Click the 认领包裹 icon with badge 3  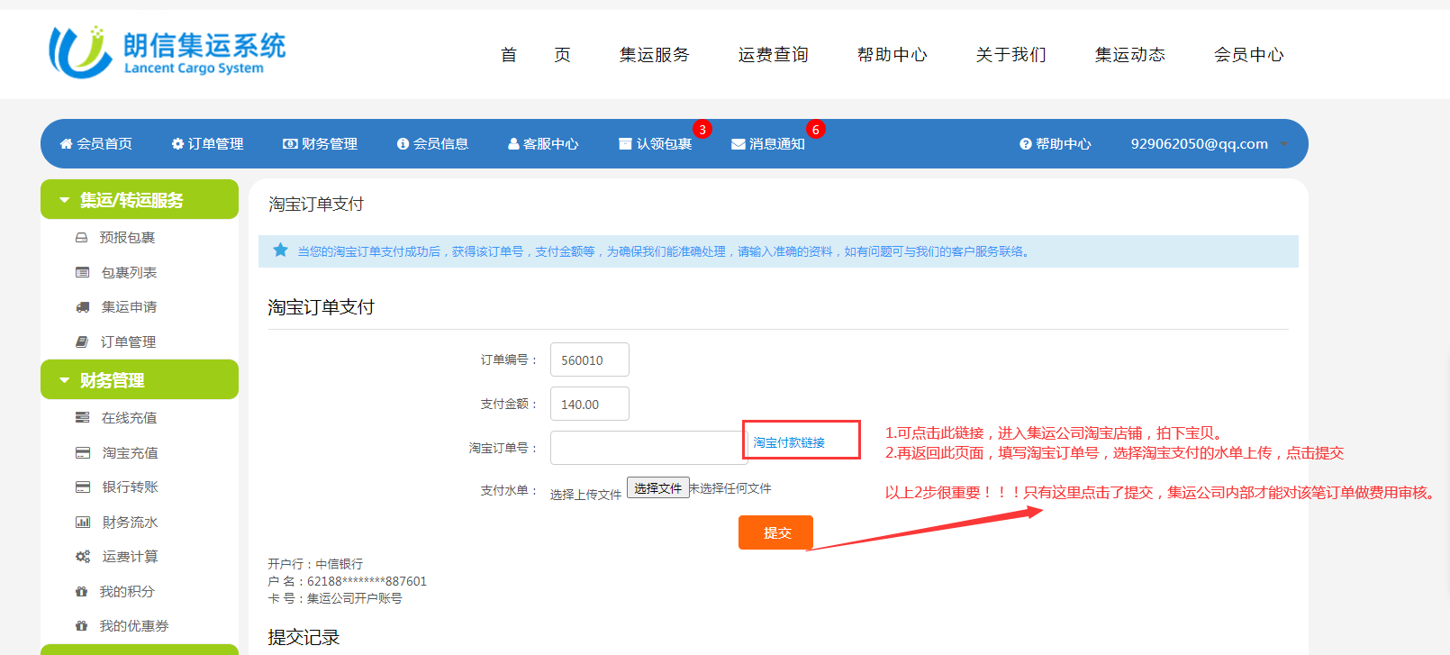coord(625,144)
